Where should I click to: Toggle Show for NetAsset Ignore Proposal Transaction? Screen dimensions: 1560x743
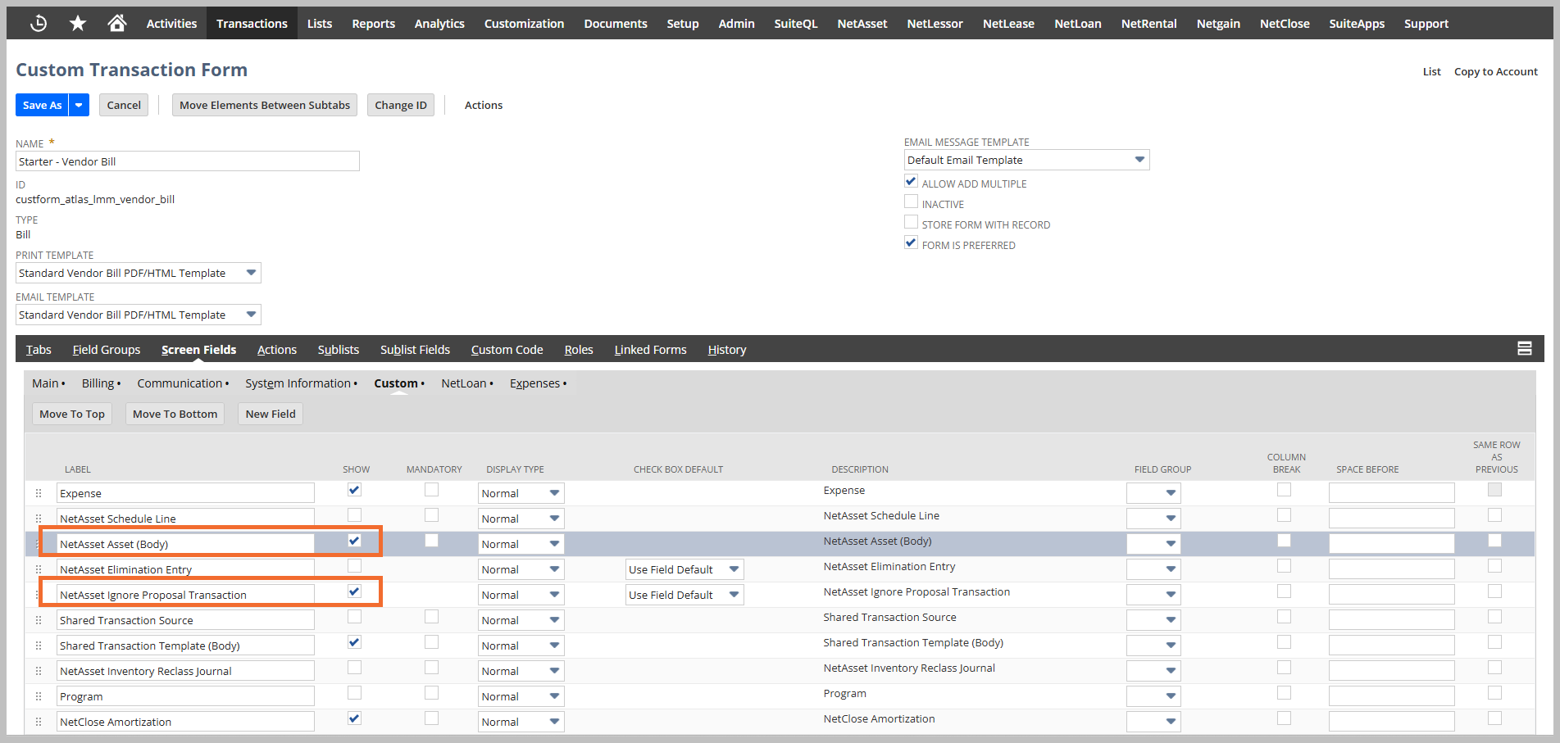(354, 591)
